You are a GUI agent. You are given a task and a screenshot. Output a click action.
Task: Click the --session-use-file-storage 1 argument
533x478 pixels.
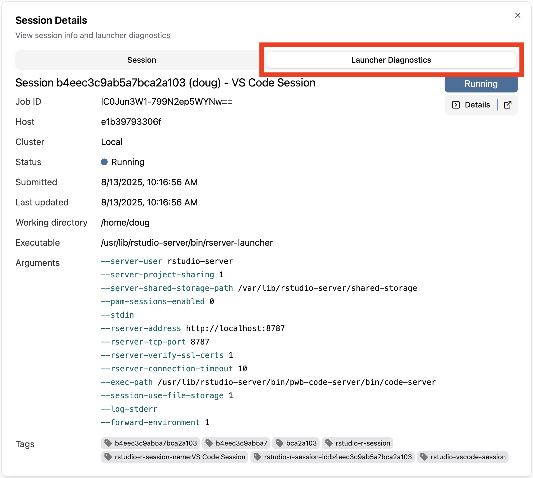167,395
